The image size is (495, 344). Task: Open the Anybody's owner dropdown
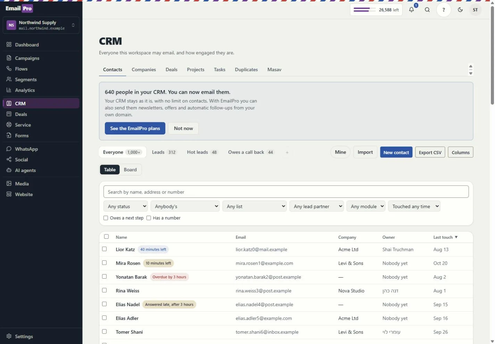point(185,206)
